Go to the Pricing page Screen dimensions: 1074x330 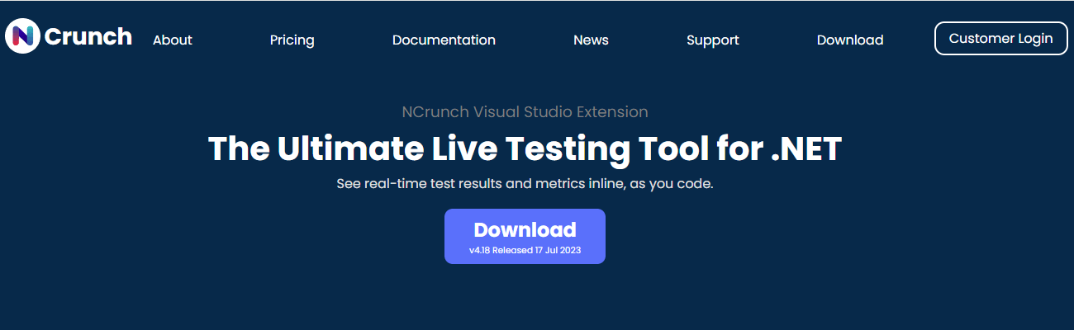[292, 40]
